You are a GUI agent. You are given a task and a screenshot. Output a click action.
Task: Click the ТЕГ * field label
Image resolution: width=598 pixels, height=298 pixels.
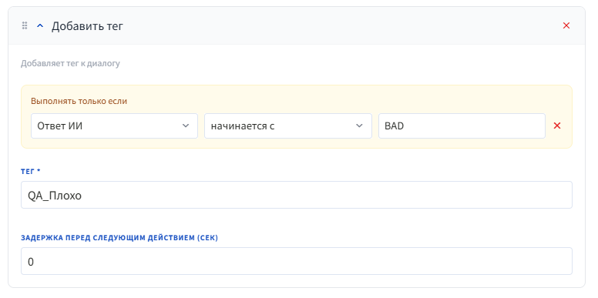pyautogui.click(x=31, y=172)
